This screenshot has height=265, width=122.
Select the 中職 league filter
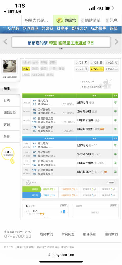44,62
